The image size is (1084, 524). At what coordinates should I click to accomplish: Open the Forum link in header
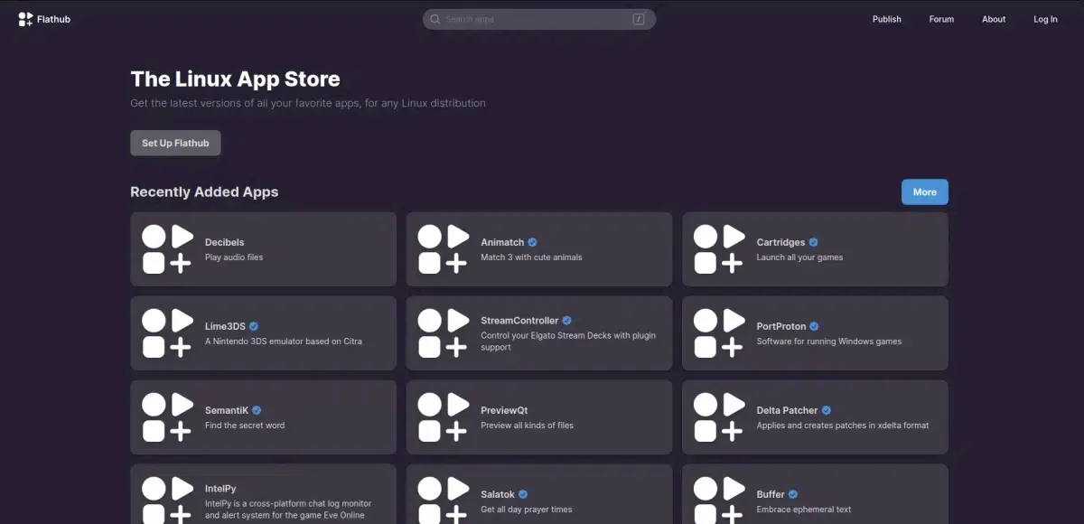941,19
